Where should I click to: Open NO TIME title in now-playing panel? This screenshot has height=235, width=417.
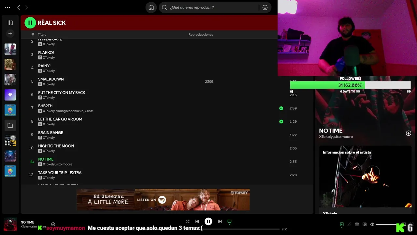(331, 131)
